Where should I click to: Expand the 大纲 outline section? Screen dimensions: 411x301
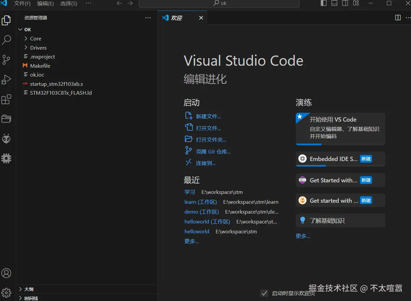point(29,289)
